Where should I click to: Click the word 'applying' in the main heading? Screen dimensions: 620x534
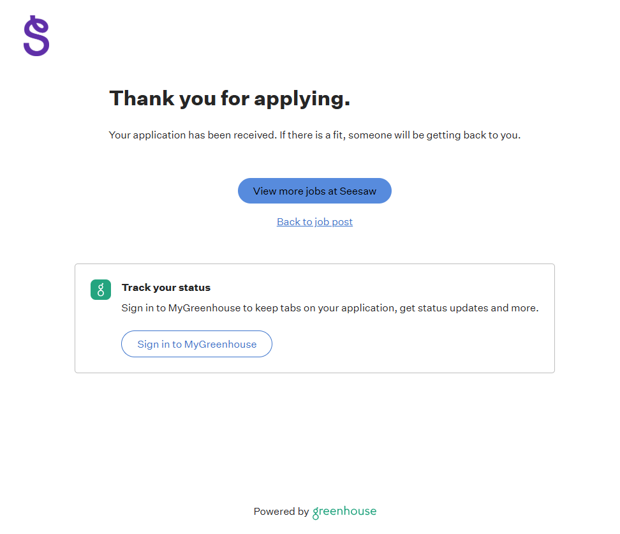pyautogui.click(x=302, y=98)
